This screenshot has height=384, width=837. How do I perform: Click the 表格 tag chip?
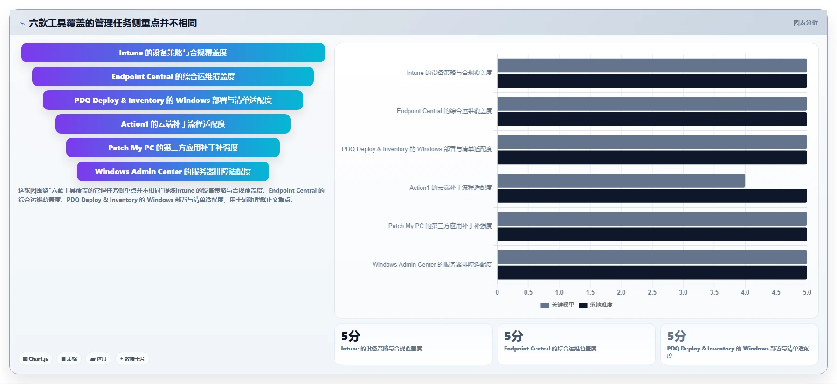coord(69,359)
